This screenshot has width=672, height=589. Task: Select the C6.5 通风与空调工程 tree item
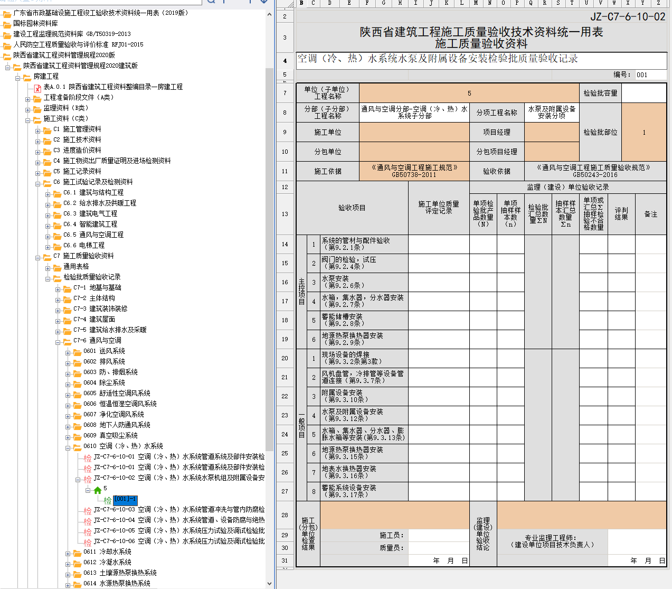[93, 235]
